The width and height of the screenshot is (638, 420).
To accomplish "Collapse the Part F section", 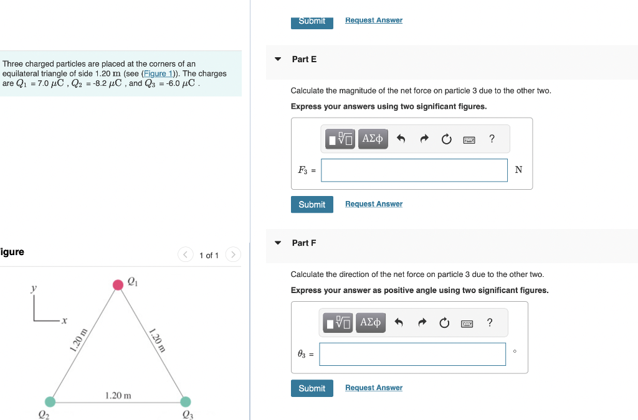I will coord(277,243).
